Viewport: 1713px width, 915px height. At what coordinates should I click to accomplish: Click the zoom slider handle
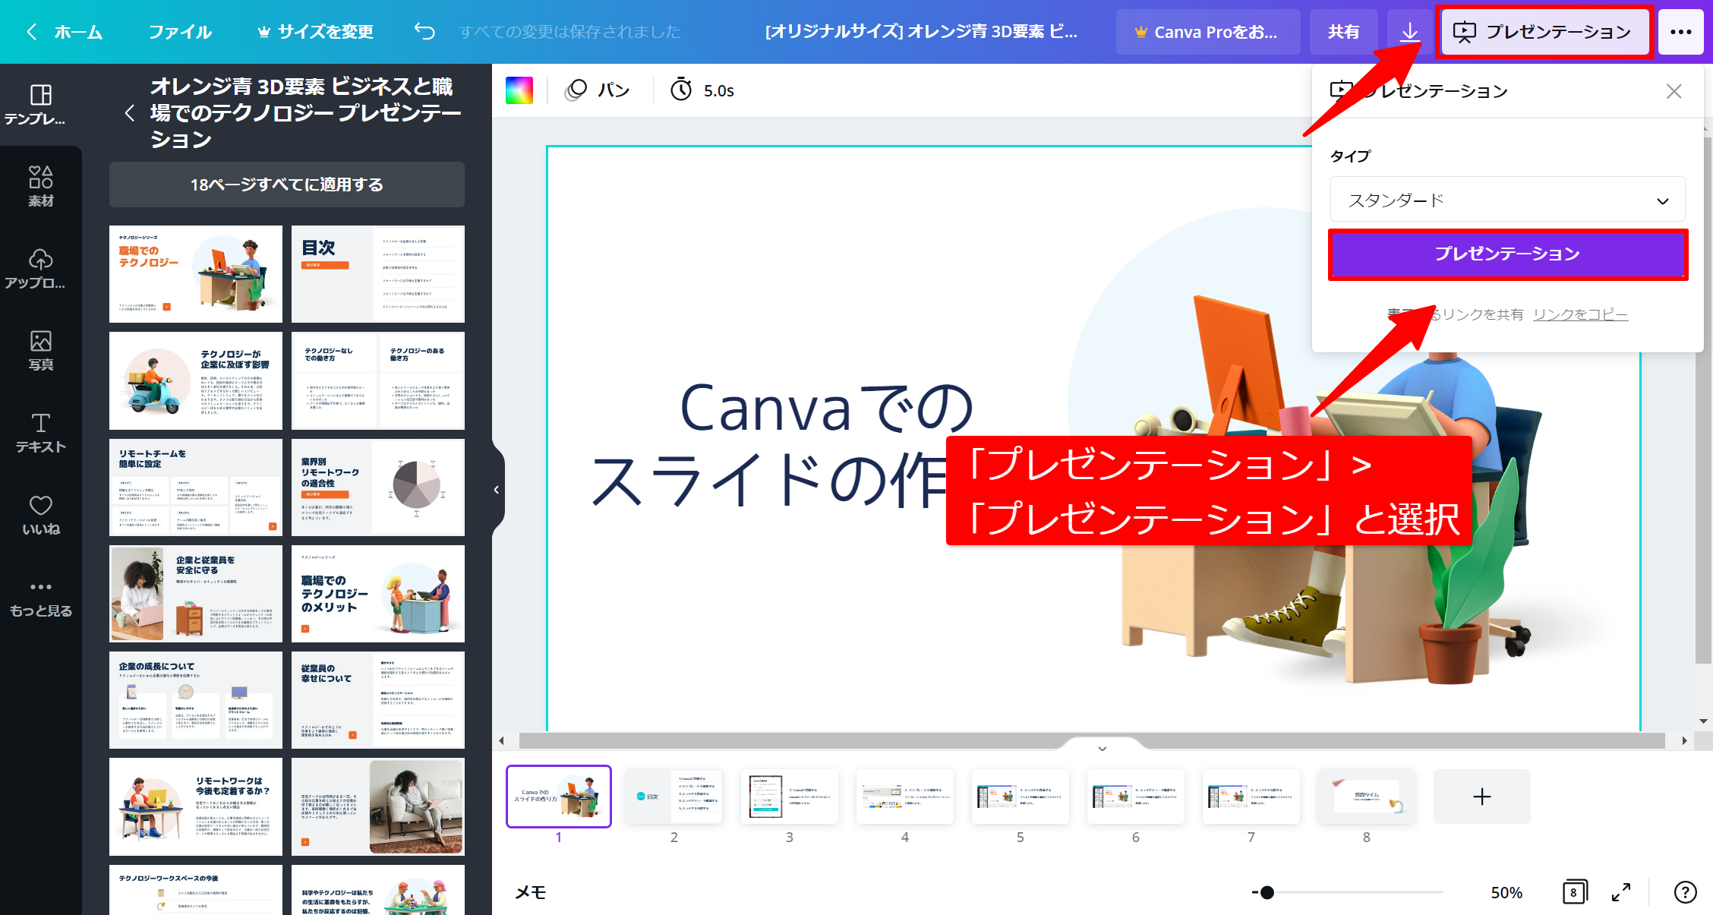pos(1267,892)
